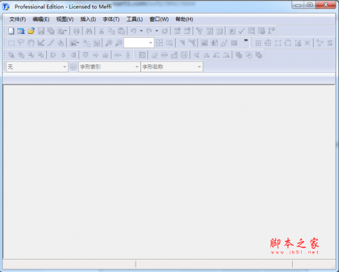Viewport: 339px width, 272px height.
Task: Open the 窗口(W) menu
Action: 159,19
